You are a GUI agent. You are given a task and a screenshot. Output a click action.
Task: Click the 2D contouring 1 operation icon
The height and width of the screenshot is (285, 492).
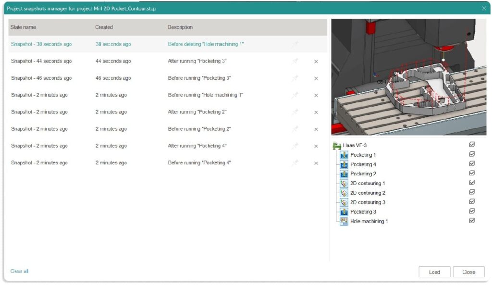(x=343, y=183)
